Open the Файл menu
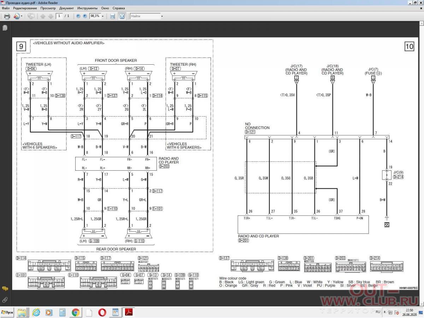 [6, 8]
